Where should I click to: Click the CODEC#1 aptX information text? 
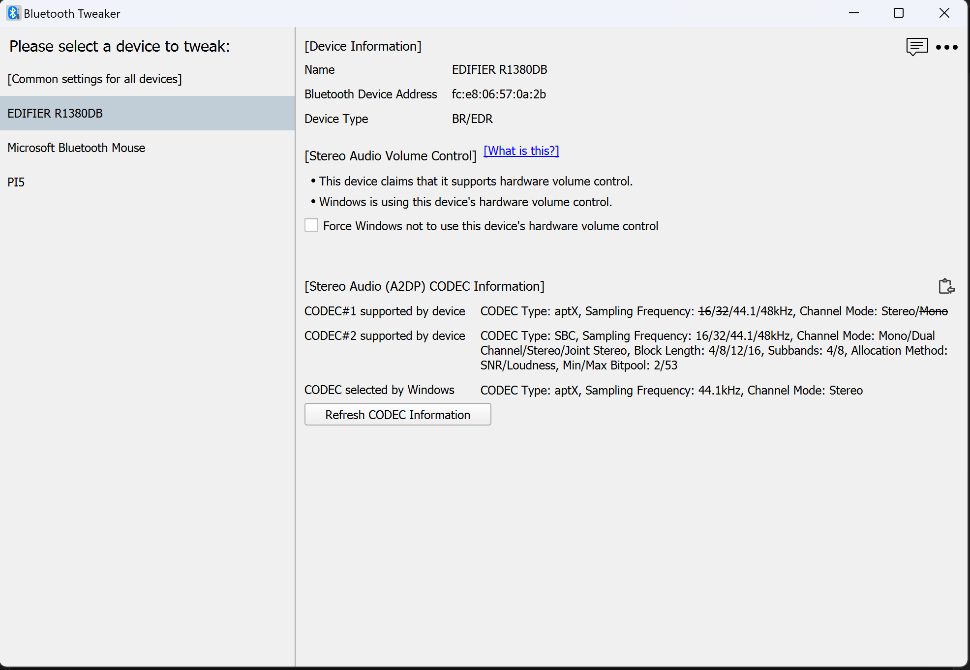pyautogui.click(x=713, y=311)
